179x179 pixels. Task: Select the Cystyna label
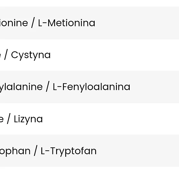(31, 55)
